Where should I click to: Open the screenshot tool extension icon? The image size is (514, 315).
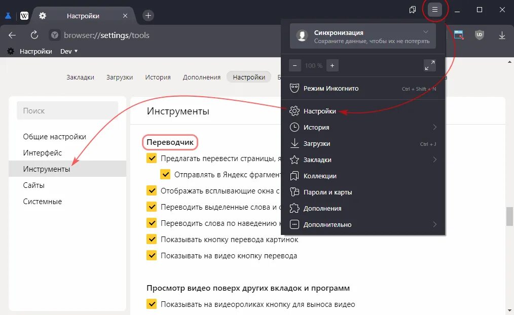[459, 35]
